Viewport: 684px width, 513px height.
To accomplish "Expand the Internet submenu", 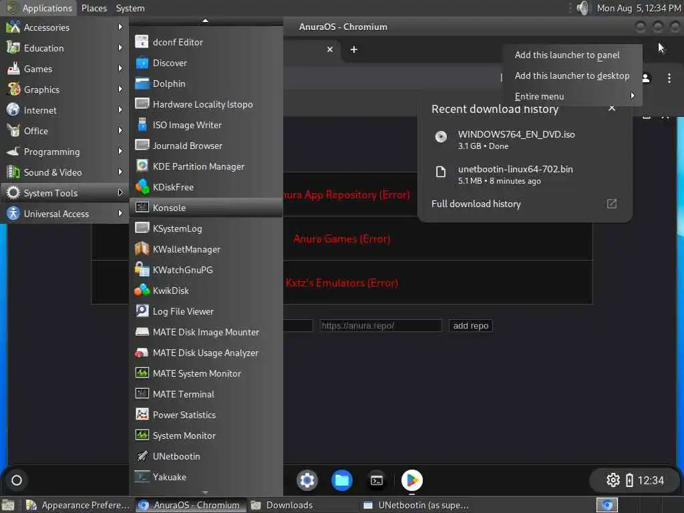I will coord(65,110).
